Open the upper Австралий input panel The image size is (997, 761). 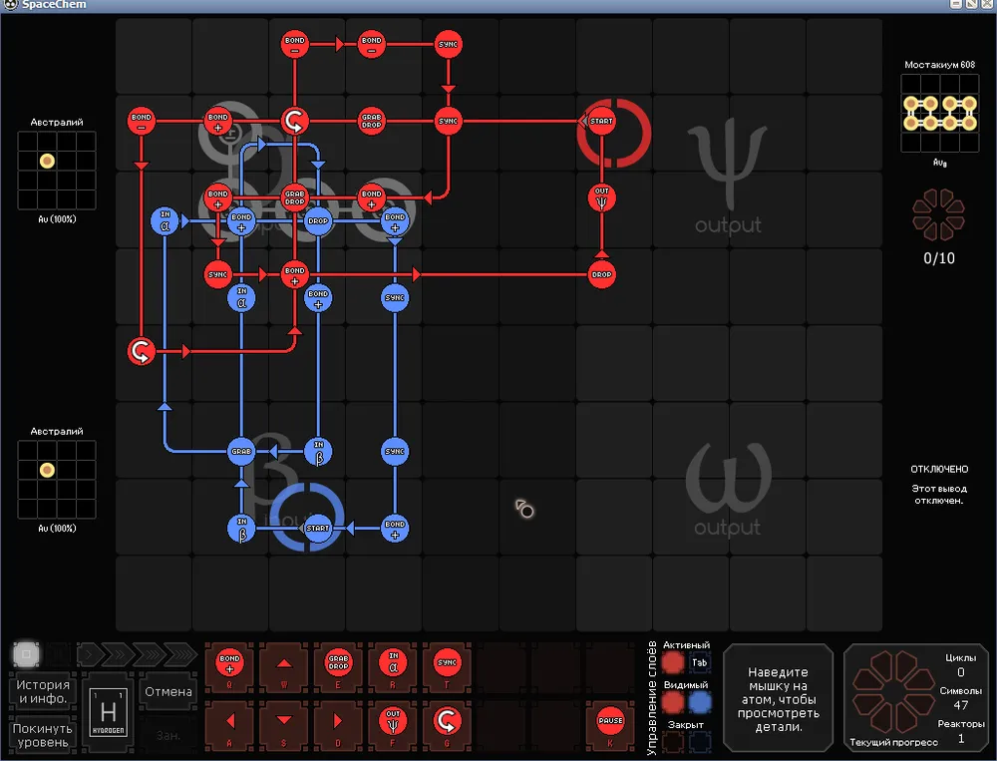(57, 171)
